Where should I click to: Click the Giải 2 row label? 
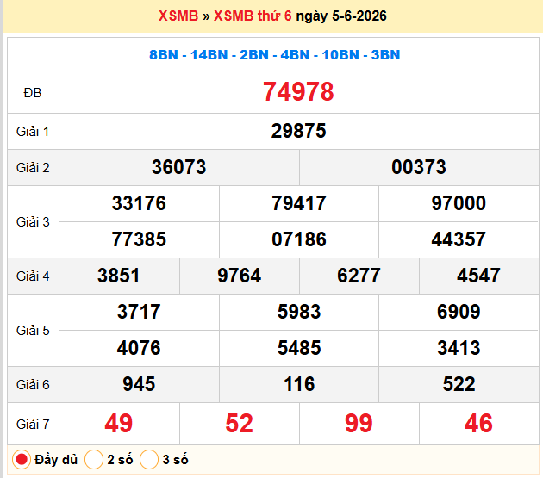coord(33,168)
